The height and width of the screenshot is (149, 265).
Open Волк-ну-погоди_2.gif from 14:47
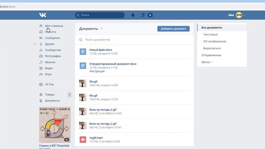pos(103,124)
